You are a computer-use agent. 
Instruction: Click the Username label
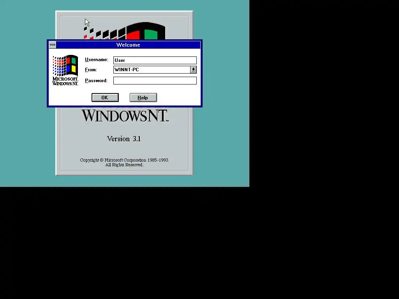click(97, 60)
